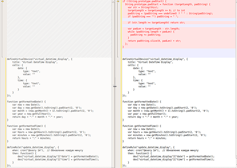Click 'var month = (now.getMonth() + 1)' line in right pane

(168, 111)
